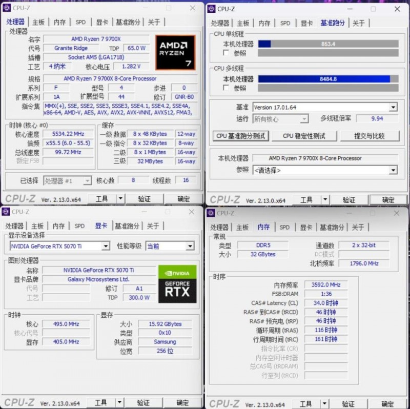Click CPU-Z app icon in memory window title bar
410x409 pixels.
211,213
